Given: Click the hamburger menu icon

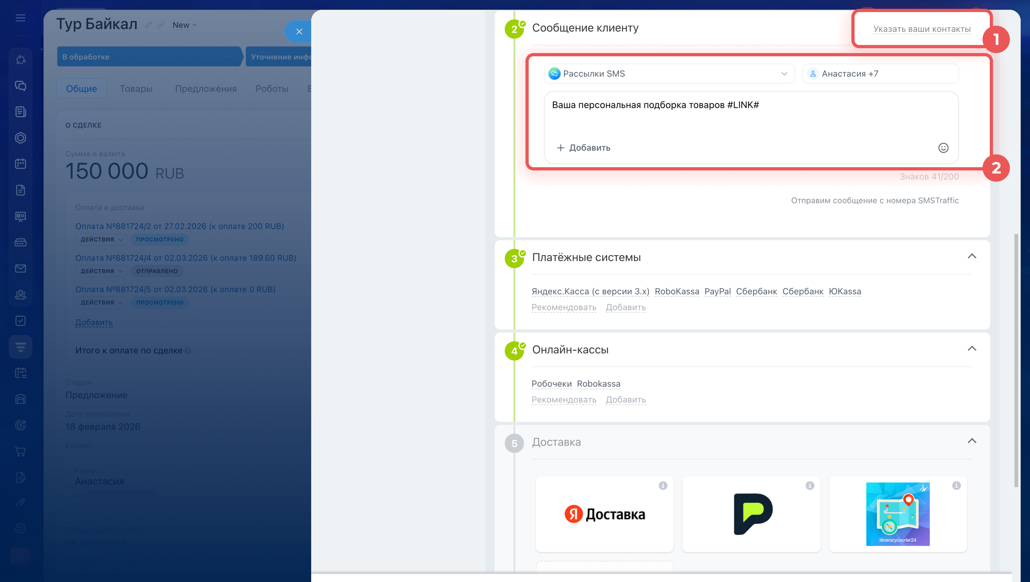Looking at the screenshot, I should click(x=20, y=18).
